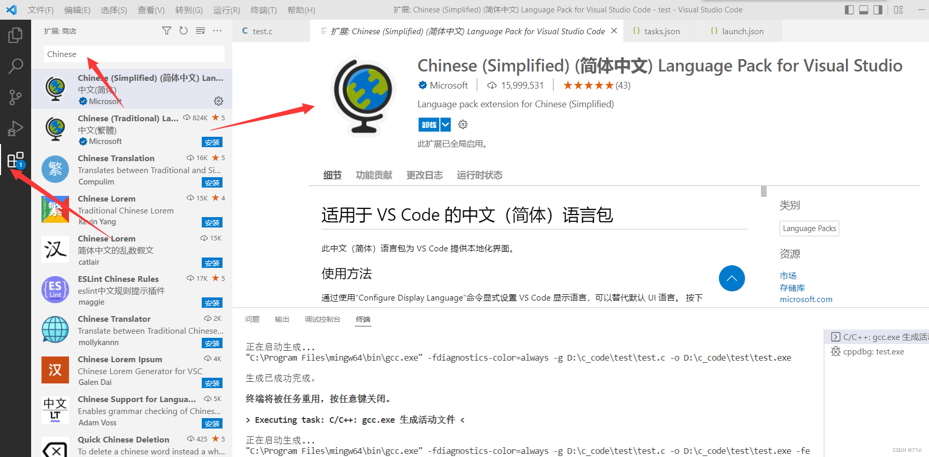Switch to test.c editor tab
Viewport: 929px width, 457px height.
[271, 31]
